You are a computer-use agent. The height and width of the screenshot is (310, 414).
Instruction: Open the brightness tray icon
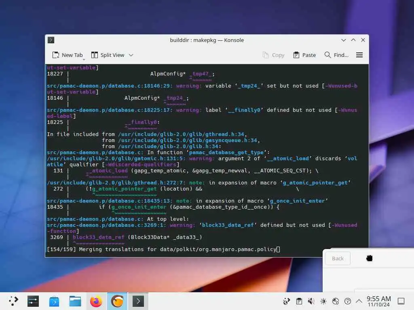tap(323, 301)
